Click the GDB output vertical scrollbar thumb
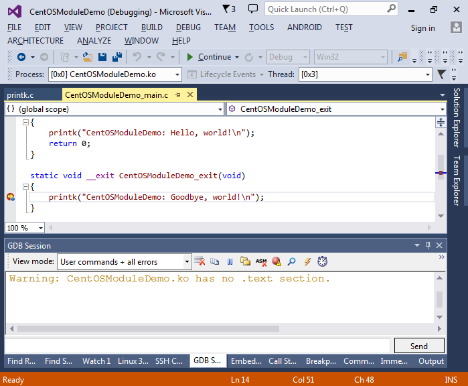This screenshot has height=386, width=468. tap(439, 300)
